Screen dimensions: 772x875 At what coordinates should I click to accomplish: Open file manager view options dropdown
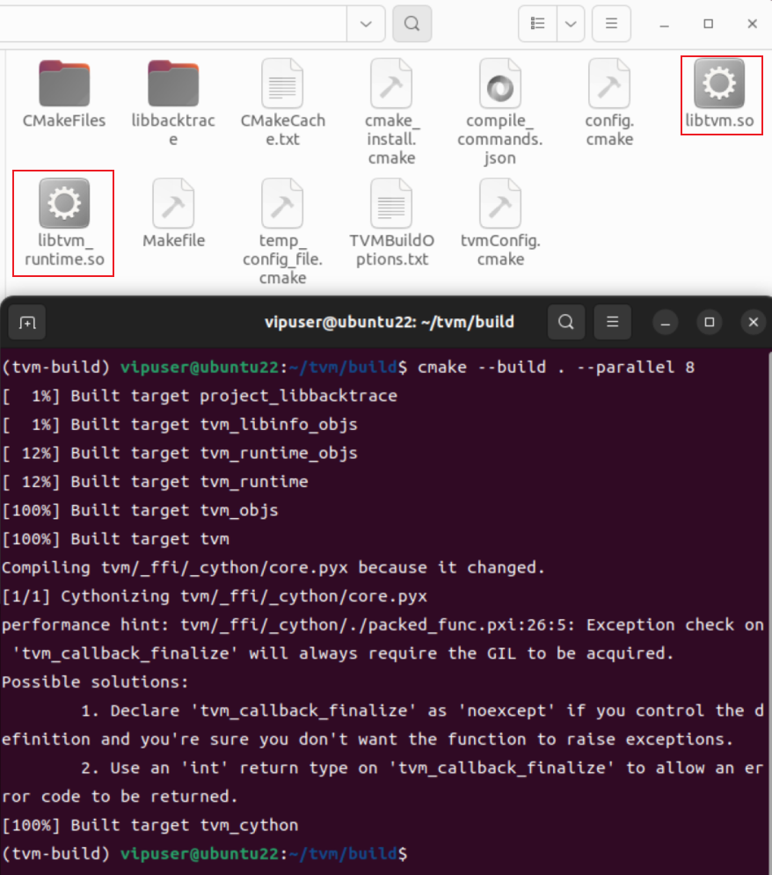coord(571,24)
